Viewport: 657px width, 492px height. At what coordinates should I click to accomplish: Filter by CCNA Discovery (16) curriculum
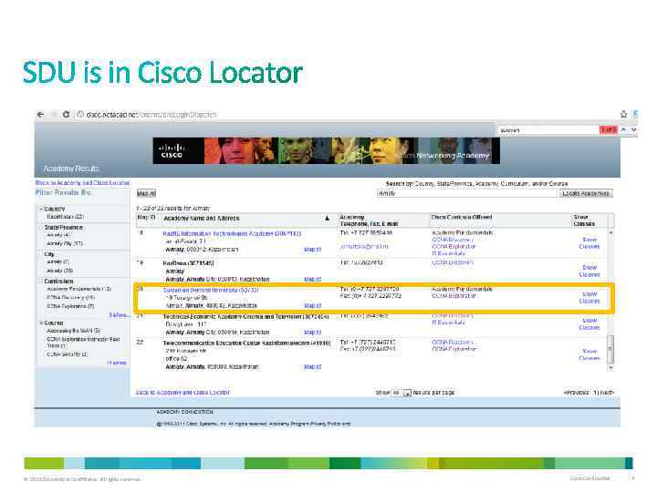click(x=71, y=297)
